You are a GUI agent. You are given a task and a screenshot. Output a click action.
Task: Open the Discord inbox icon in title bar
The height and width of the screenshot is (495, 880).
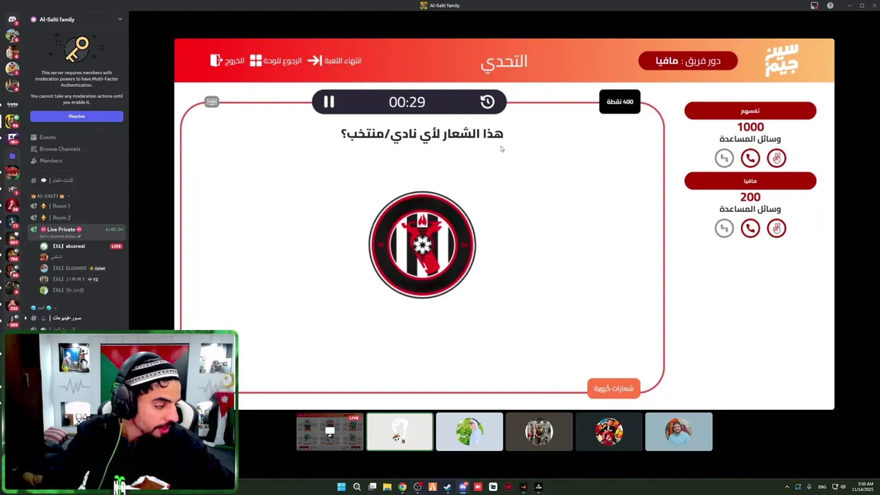click(814, 5)
